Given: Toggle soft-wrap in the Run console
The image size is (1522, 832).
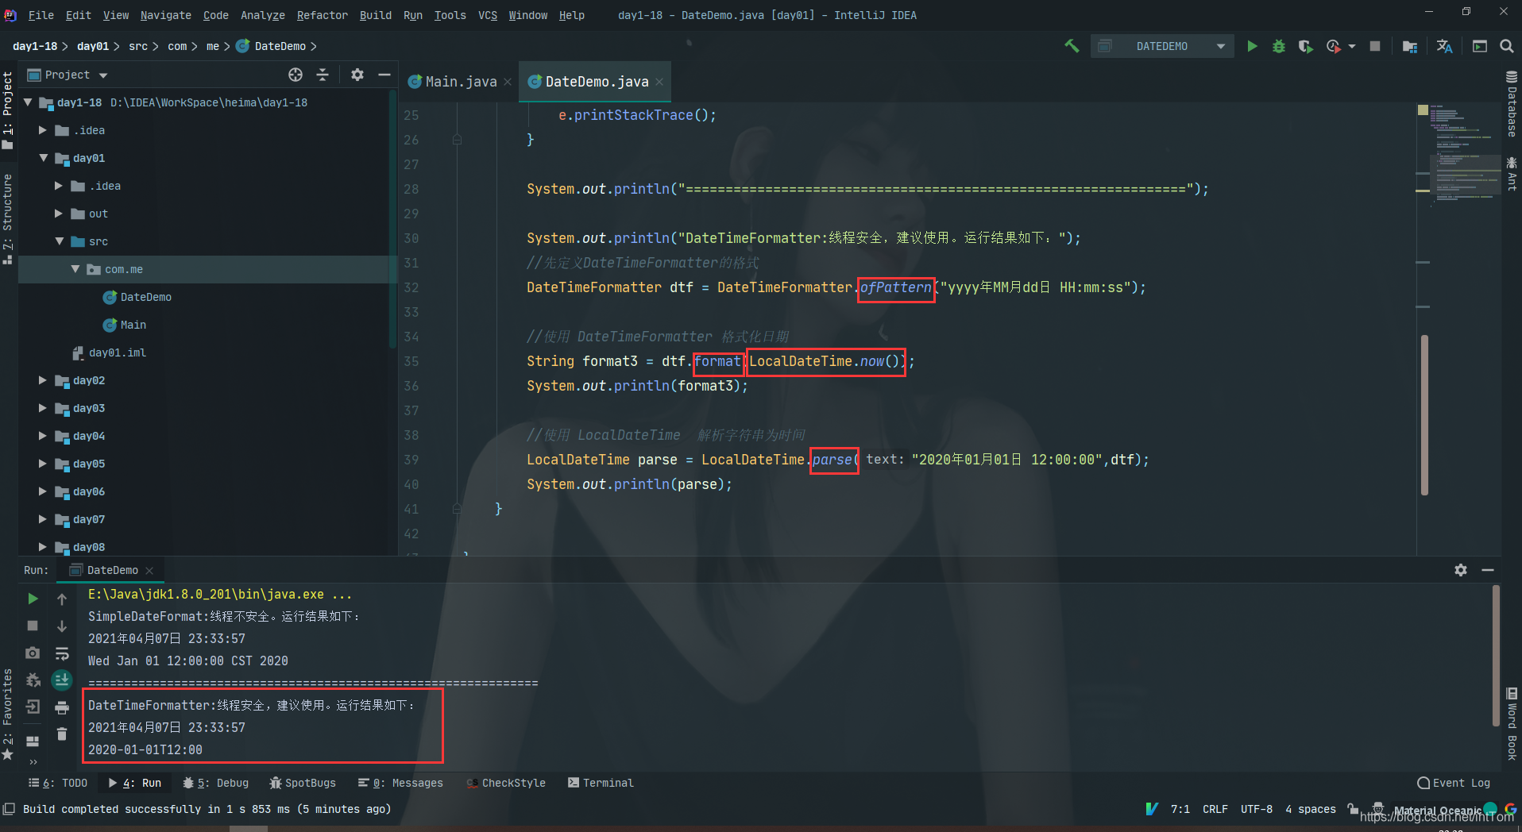Looking at the screenshot, I should (62, 653).
